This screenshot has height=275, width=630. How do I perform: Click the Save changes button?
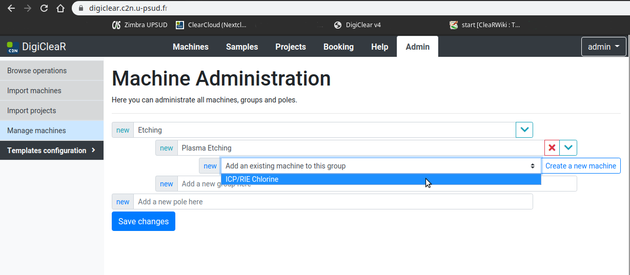point(144,221)
